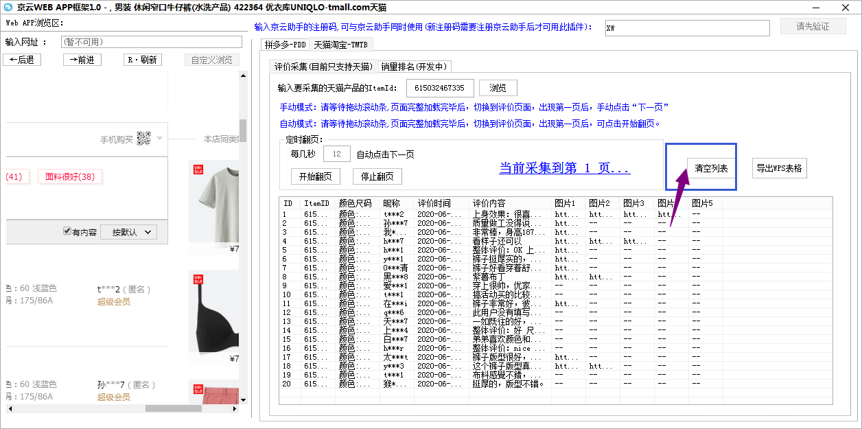Expand the arrow next to the QR code
The width and height of the screenshot is (862, 429).
point(159,139)
